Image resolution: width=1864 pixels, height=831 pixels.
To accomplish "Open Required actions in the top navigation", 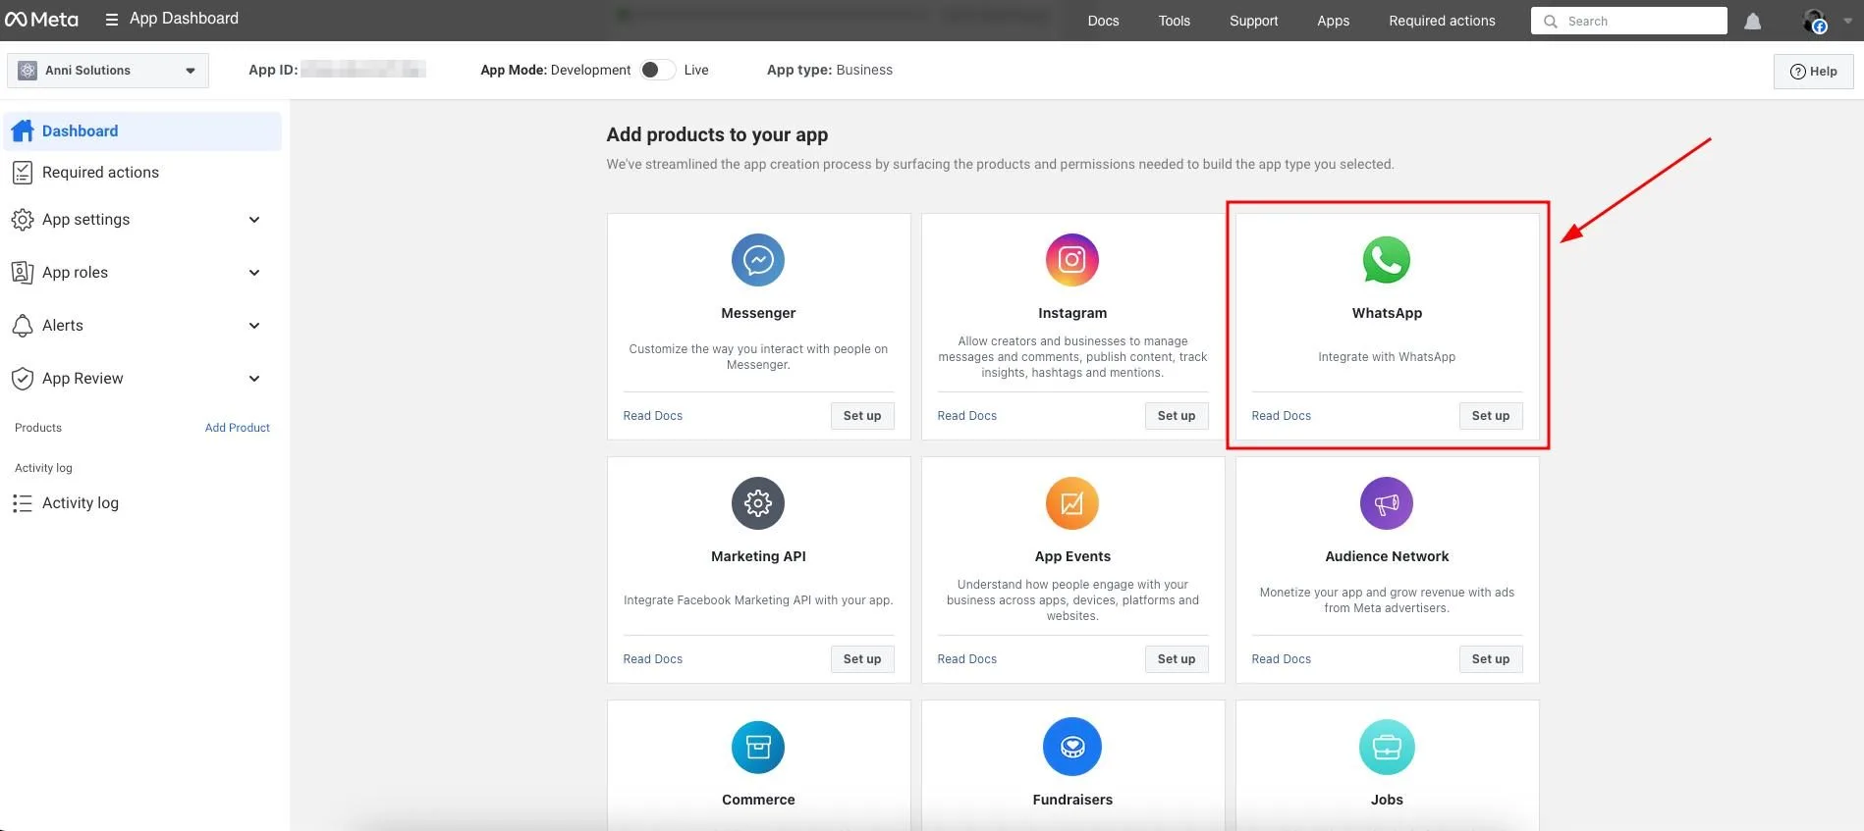I will pyautogui.click(x=1442, y=21).
